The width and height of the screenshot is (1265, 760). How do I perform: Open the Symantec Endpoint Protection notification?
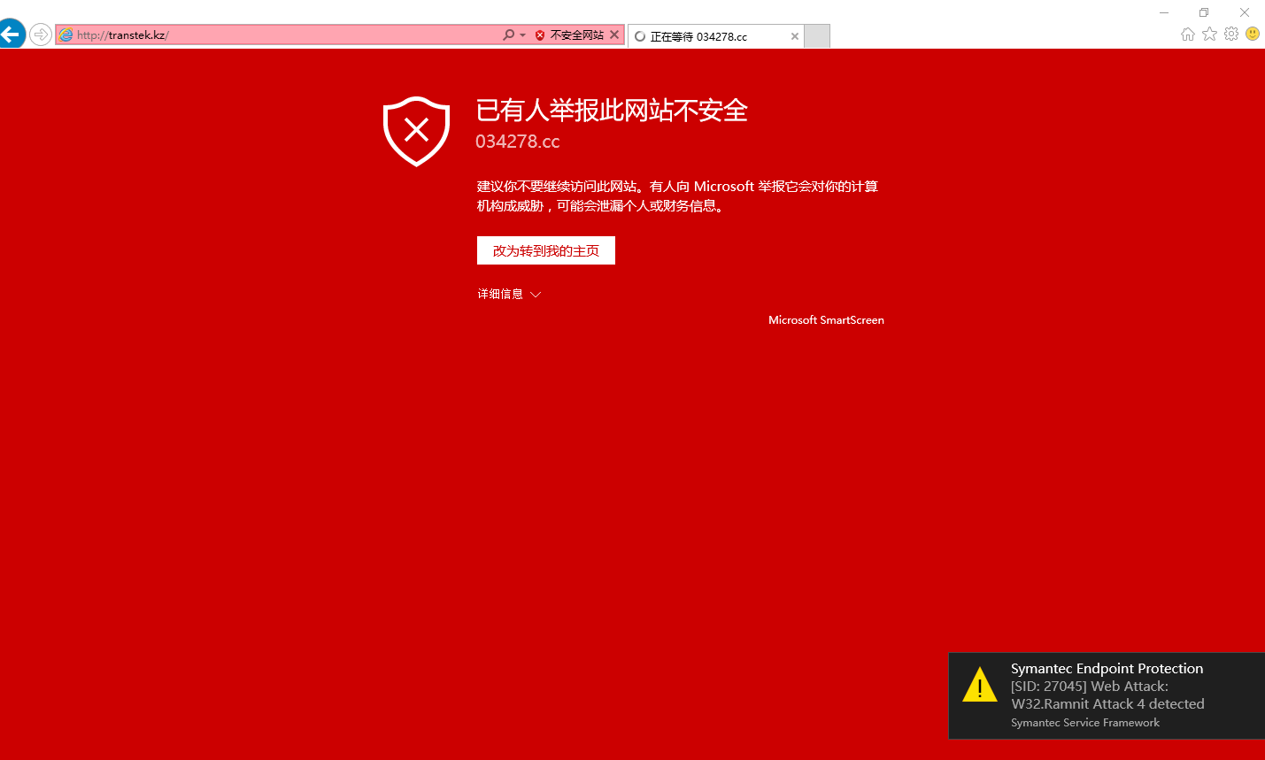pyautogui.click(x=1107, y=695)
